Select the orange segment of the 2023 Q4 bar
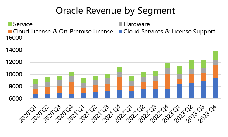Screen dimensions: 228x137 (x=215, y=72)
